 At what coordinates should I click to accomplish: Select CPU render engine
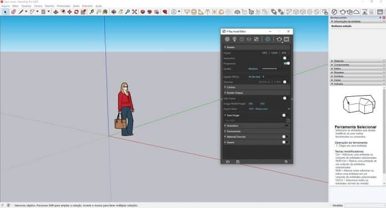(265, 53)
